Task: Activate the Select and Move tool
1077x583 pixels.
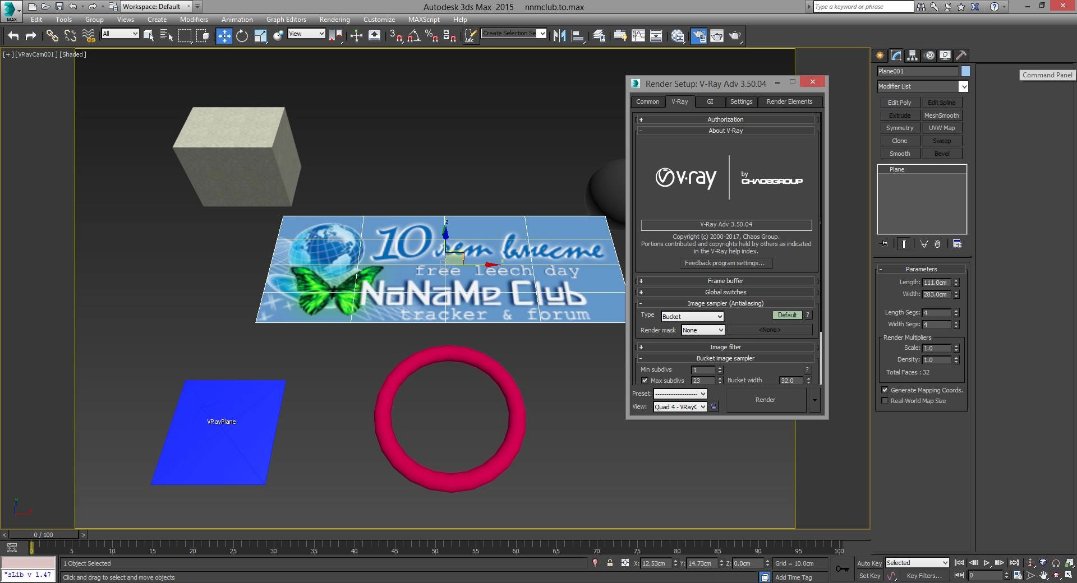Action: point(224,36)
